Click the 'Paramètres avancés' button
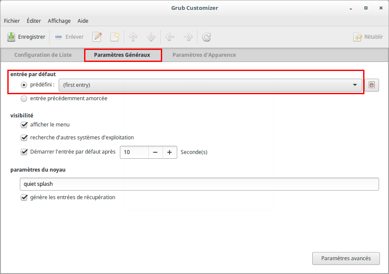Screen dimensions: 389x274 pyautogui.click(x=346, y=259)
